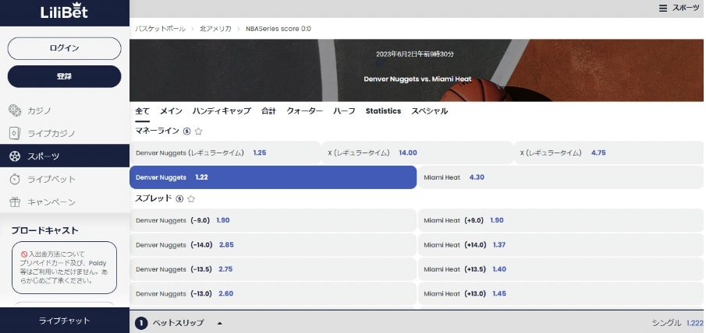Pick Miami Heat (+13.5) at 1.40
Viewport: 706px width, 333px height.
[561, 269]
